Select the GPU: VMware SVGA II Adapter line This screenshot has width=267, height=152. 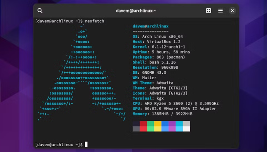pos(174,109)
